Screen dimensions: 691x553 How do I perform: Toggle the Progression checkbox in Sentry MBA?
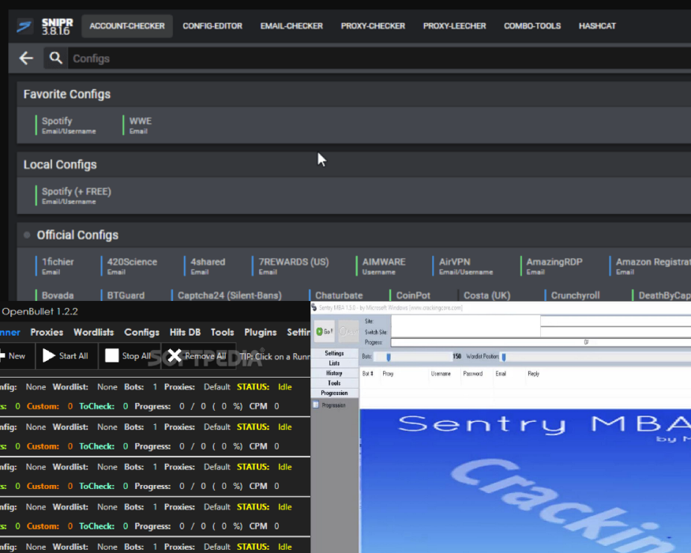click(317, 405)
